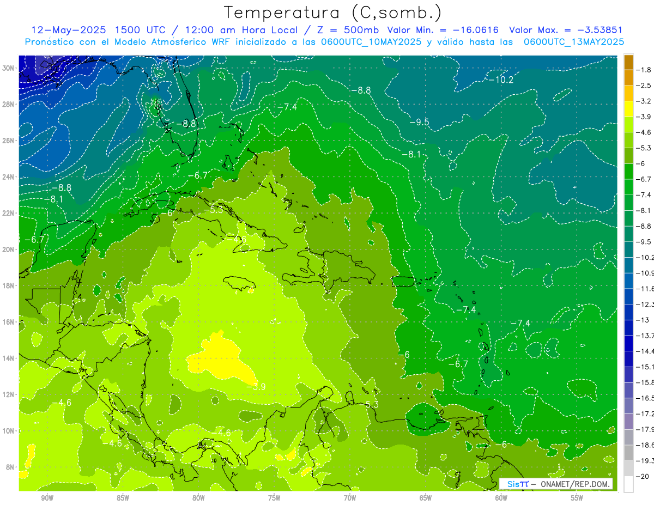Pick the brown-orange swatch above -1.8 in legend
This screenshot has width=654, height=505.
628,62
